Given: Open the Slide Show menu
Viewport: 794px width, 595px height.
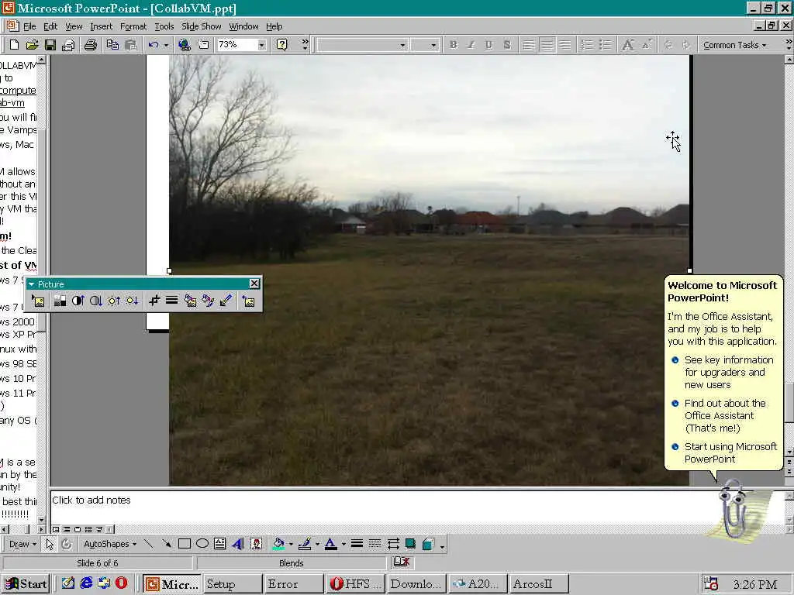Looking at the screenshot, I should click(x=201, y=26).
